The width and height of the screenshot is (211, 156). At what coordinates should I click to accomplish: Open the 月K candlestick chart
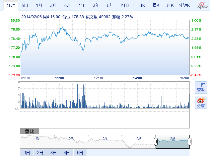click(170, 5)
